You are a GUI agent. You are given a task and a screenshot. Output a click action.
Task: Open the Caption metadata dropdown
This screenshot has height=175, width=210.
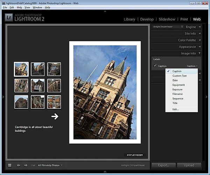coord(192,66)
